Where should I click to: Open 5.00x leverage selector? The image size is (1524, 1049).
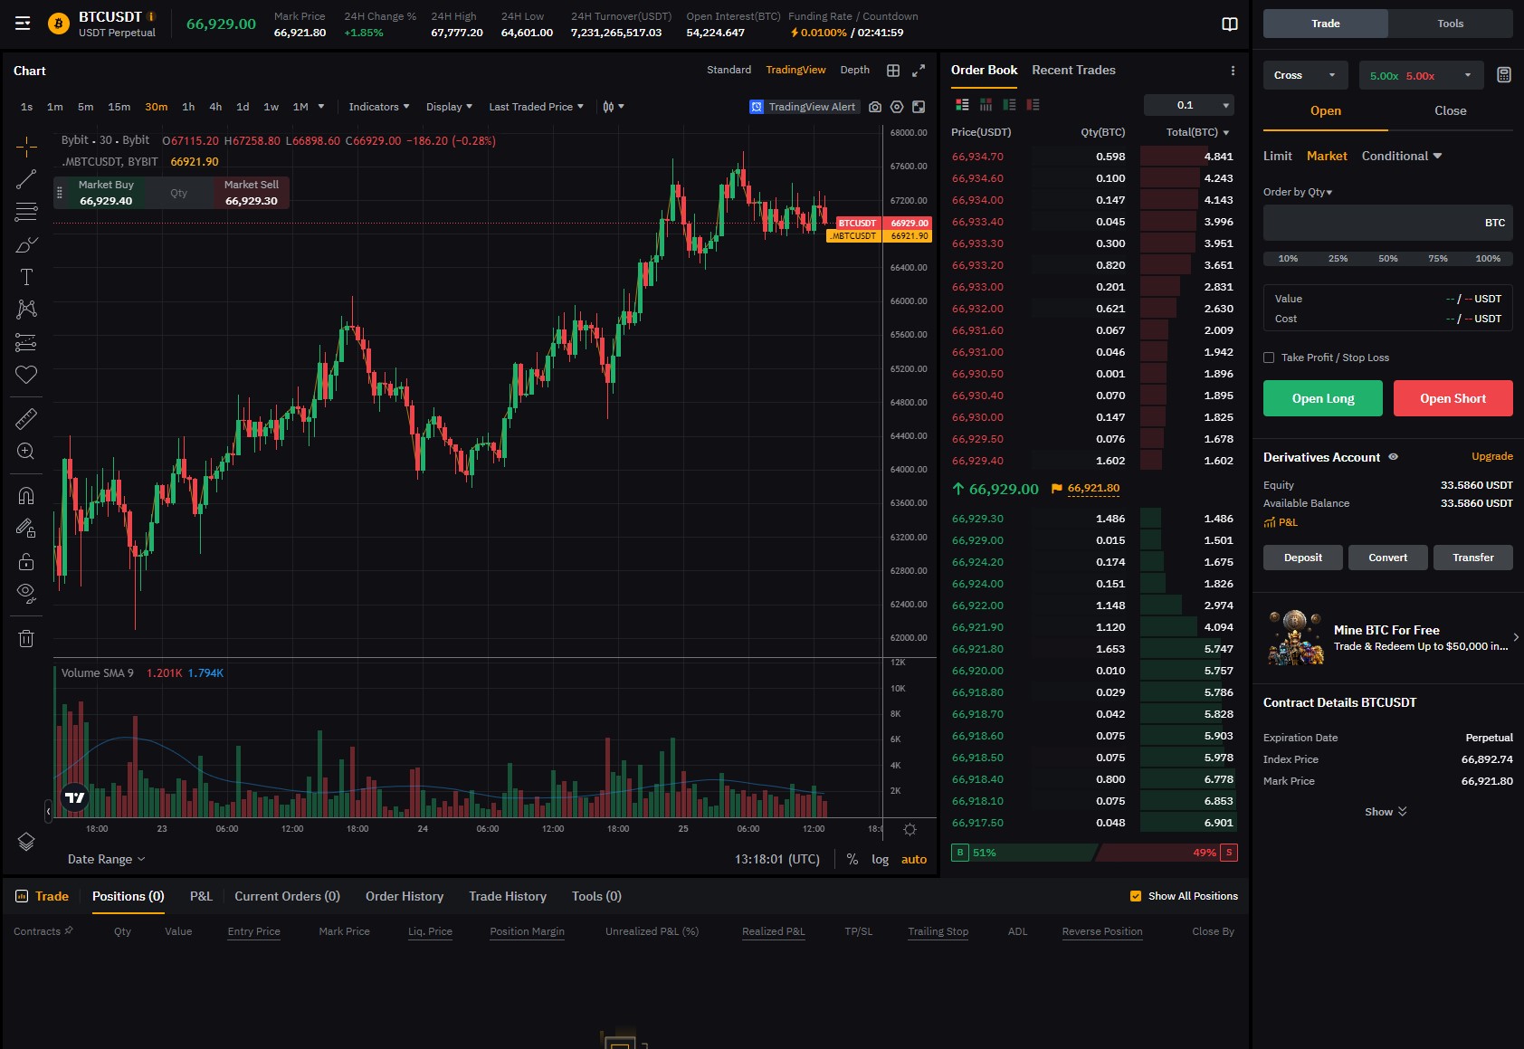(1421, 75)
